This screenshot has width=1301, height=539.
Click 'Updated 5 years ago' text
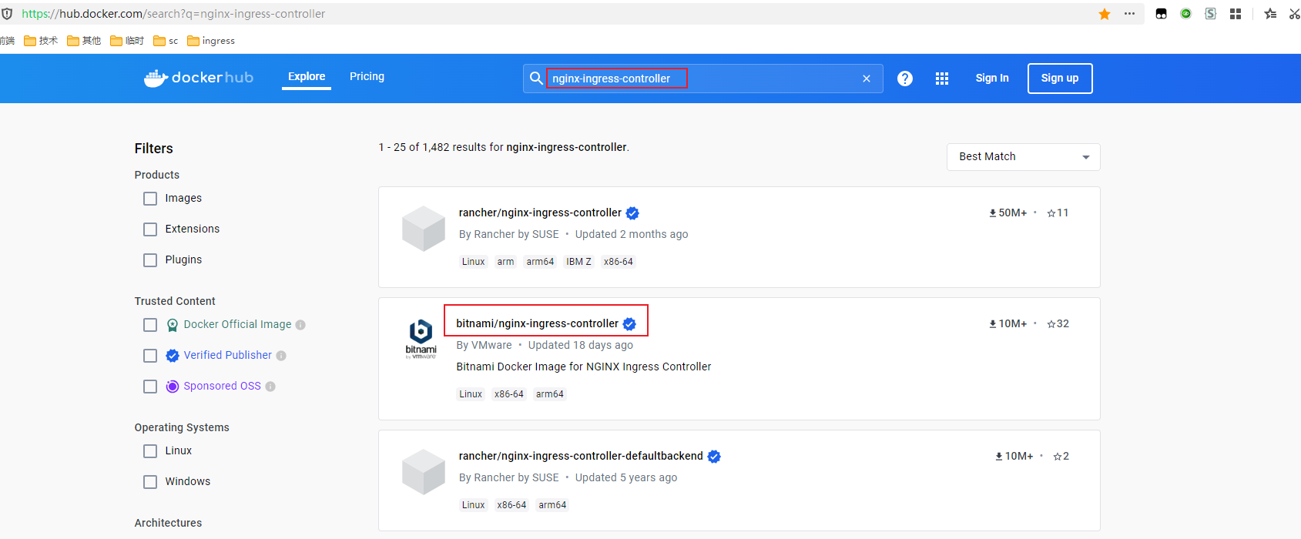tap(626, 477)
